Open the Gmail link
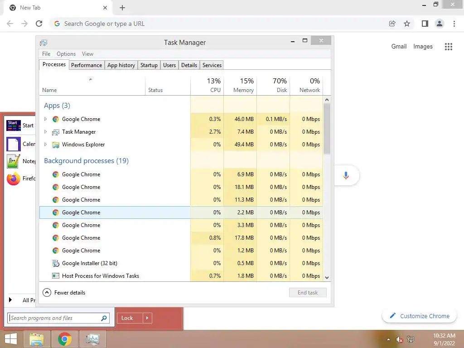The width and height of the screenshot is (464, 348). 399,47
